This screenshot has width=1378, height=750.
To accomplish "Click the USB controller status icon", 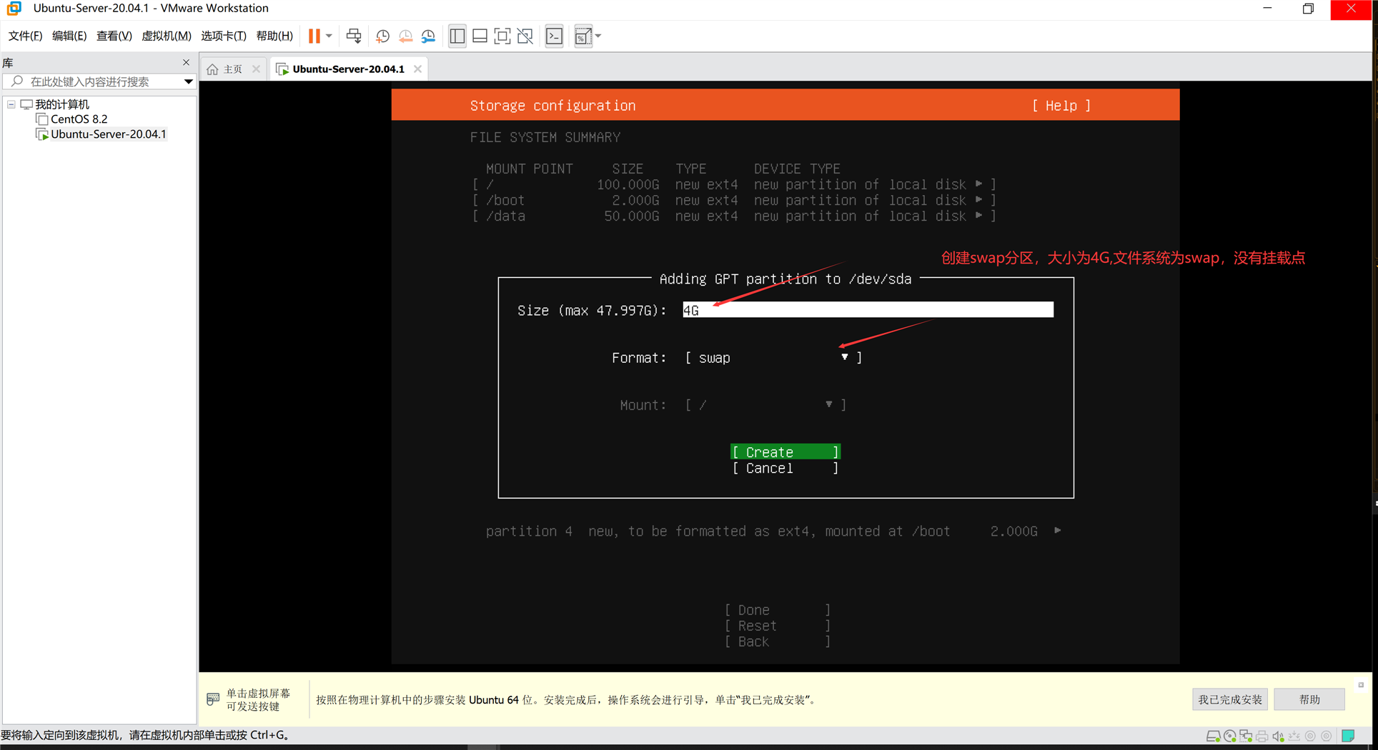I will pyautogui.click(x=1294, y=736).
